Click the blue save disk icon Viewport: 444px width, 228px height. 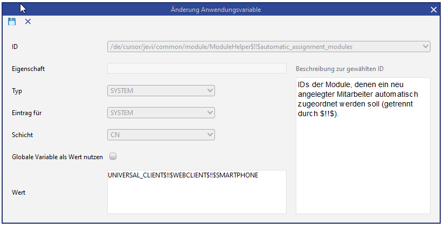(x=12, y=22)
